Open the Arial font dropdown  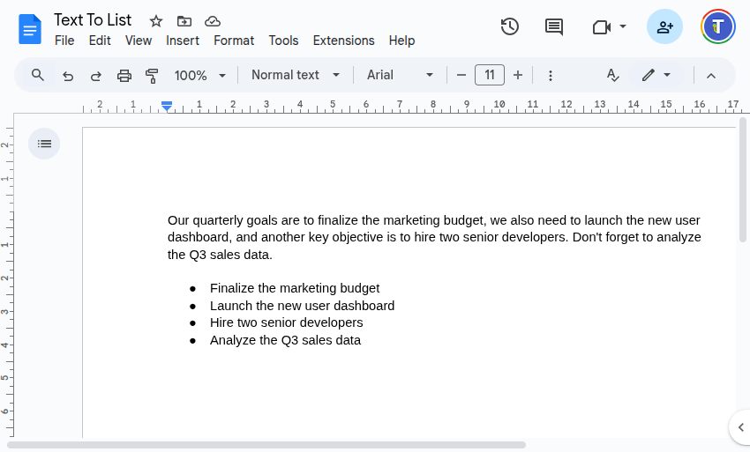[401, 75]
